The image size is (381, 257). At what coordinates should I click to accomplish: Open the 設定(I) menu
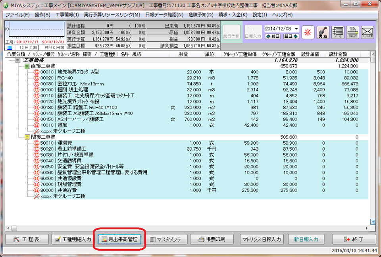coord(260,15)
